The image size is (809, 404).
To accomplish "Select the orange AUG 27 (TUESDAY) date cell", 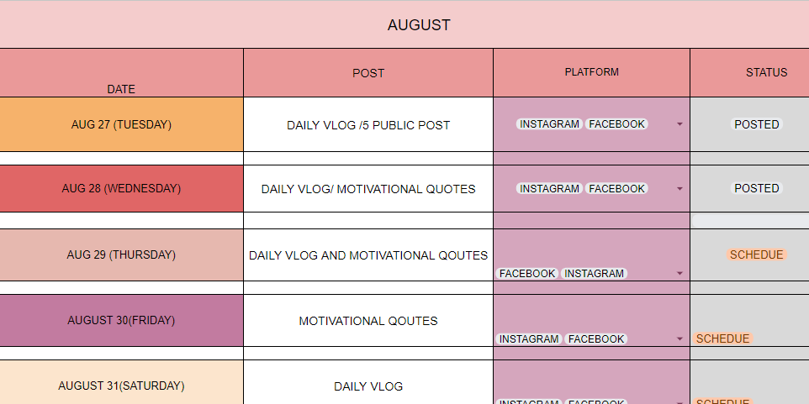I will coord(121,124).
